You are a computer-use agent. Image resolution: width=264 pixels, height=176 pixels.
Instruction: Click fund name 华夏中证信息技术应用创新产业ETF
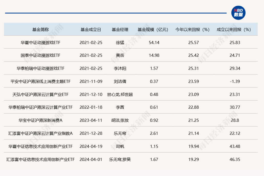[x=40, y=147]
